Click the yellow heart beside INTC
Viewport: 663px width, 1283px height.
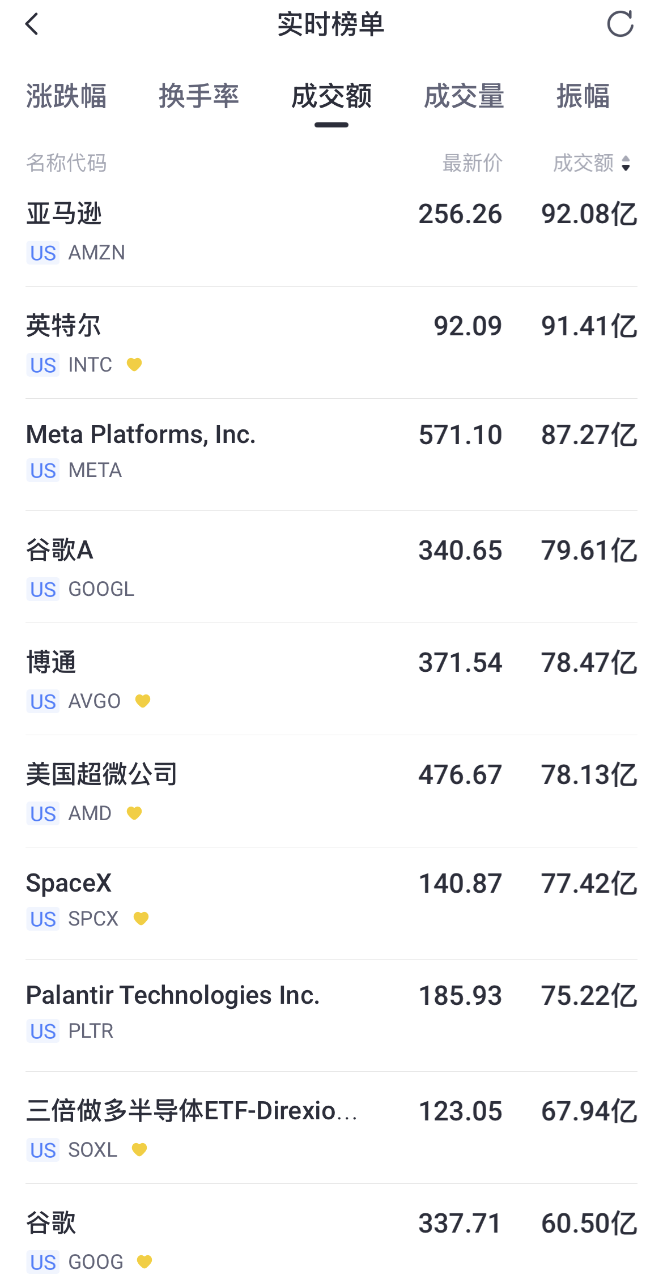pyautogui.click(x=134, y=364)
